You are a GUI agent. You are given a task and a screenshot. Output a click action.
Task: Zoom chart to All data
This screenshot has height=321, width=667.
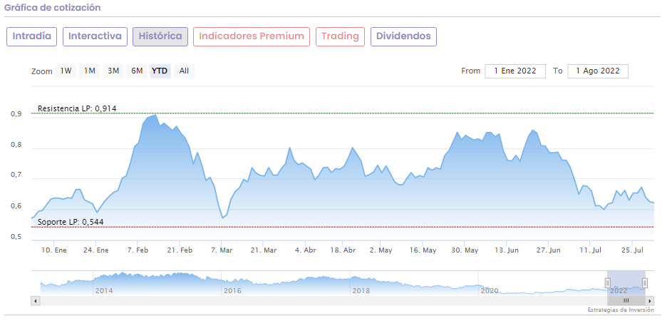pyautogui.click(x=184, y=71)
